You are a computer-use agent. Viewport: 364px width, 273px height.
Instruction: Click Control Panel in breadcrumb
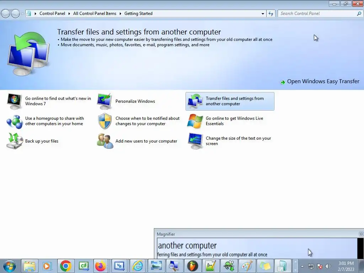(52, 14)
